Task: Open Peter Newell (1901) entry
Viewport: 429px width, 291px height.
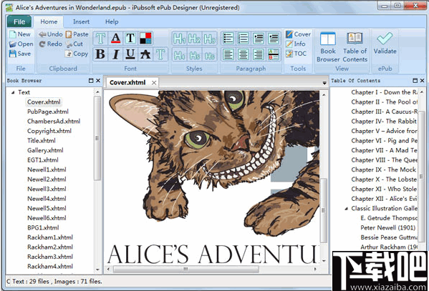Action: coord(388,227)
